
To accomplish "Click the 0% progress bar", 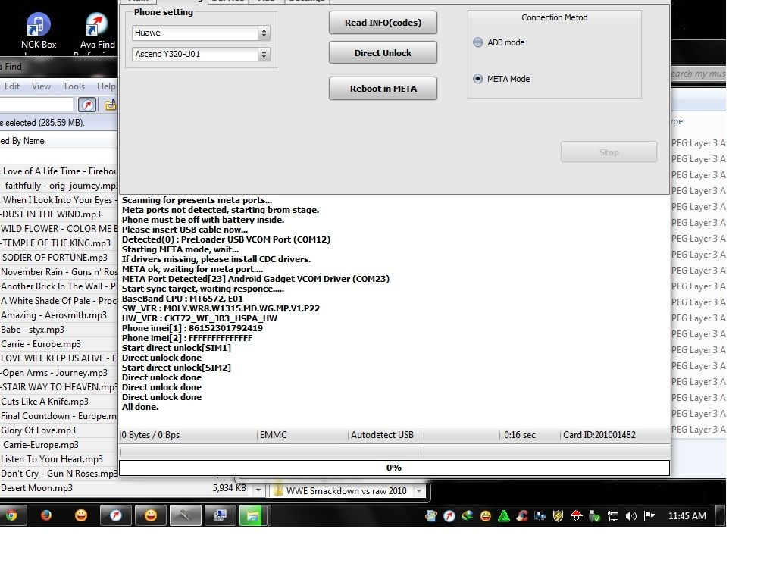I will pyautogui.click(x=394, y=468).
